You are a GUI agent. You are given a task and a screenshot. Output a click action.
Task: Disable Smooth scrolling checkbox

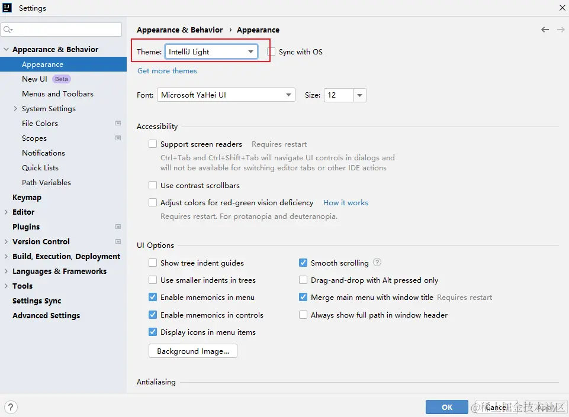(x=303, y=263)
